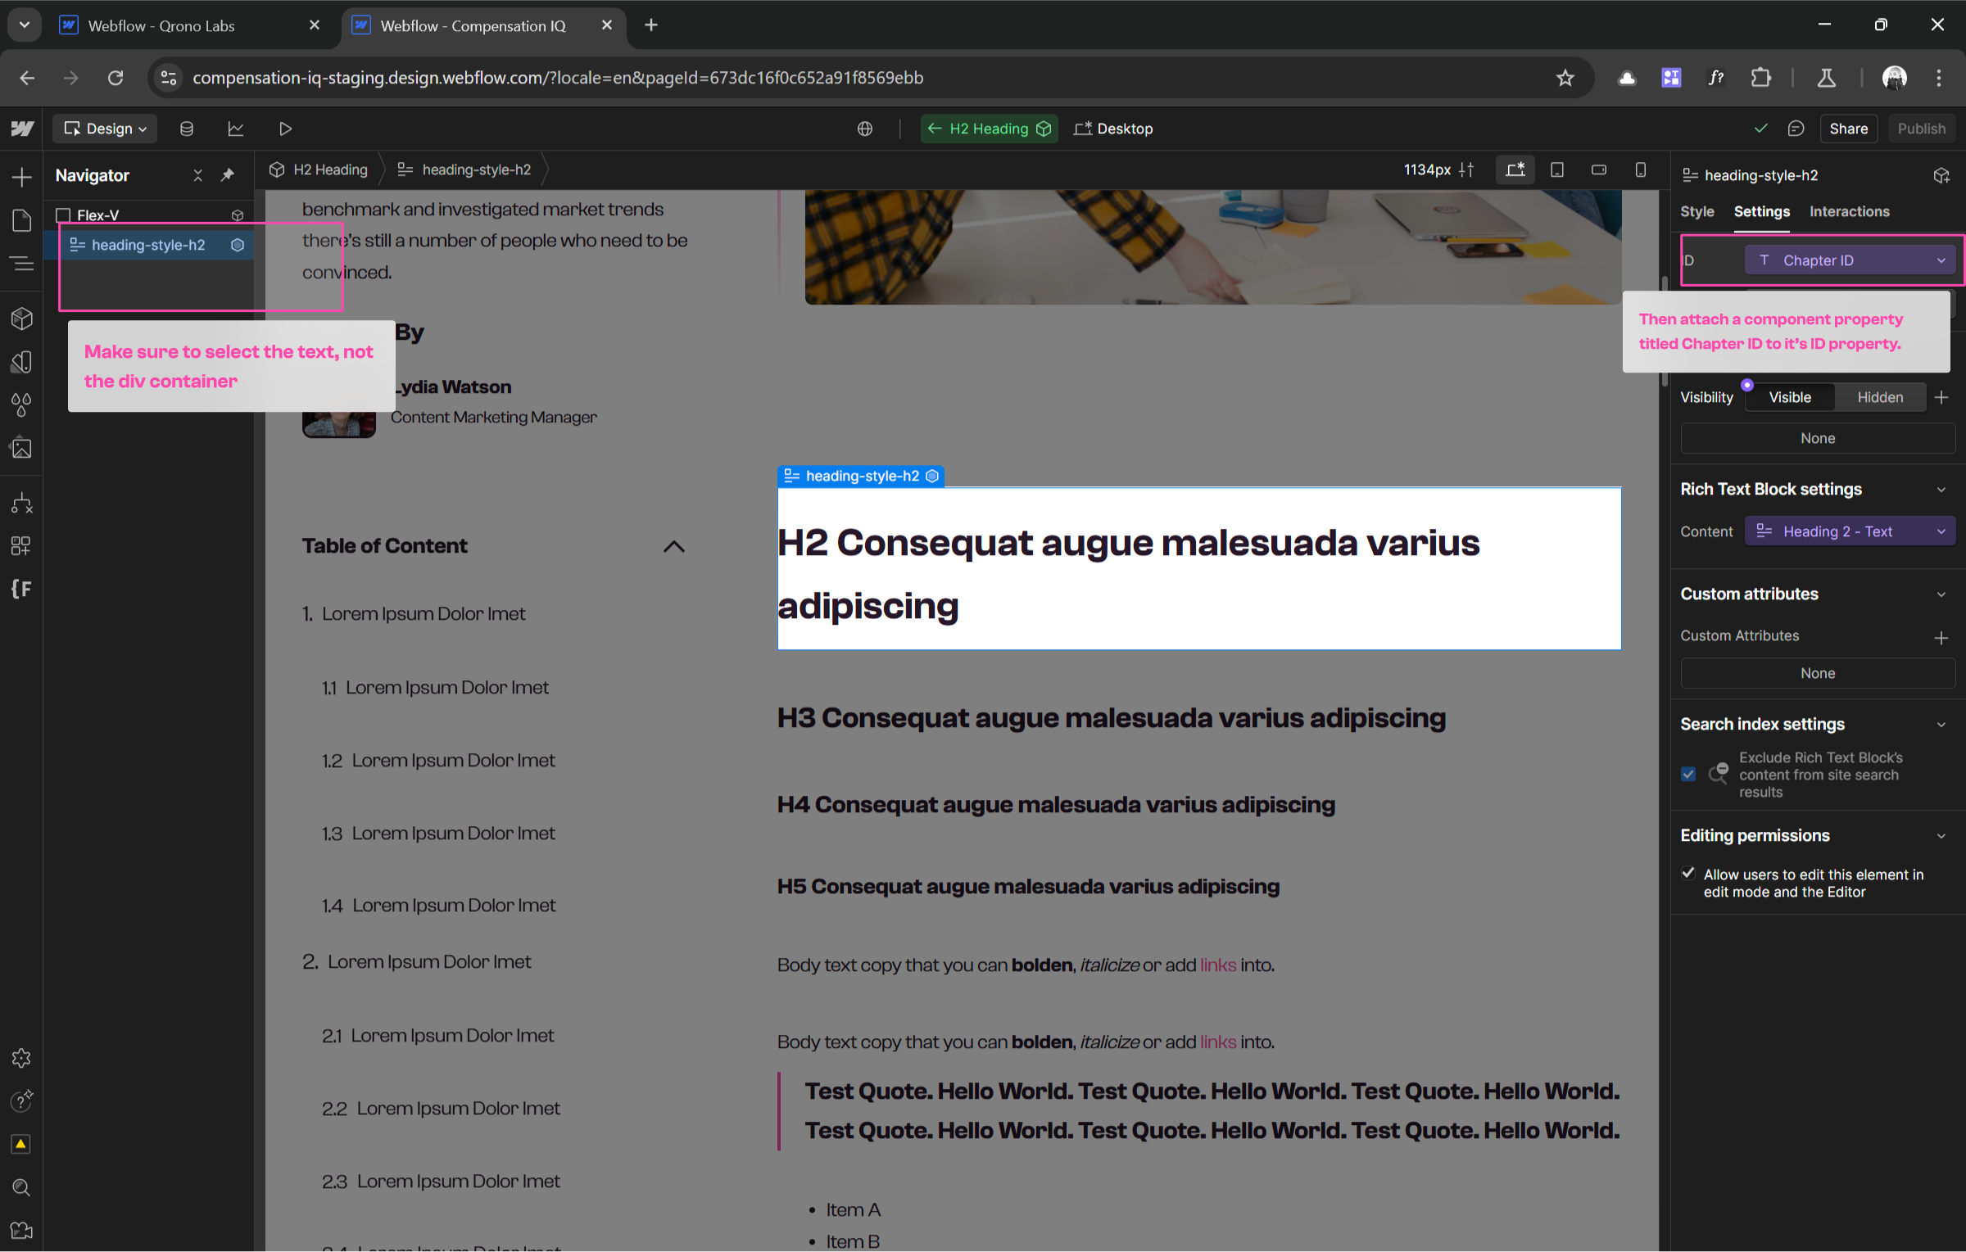This screenshot has width=1966, height=1252.
Task: Add a custom attribute with plus
Action: [1941, 638]
